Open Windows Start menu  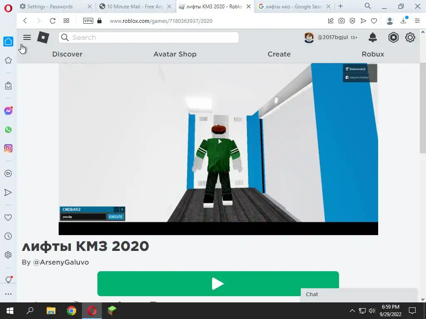pos(10,311)
